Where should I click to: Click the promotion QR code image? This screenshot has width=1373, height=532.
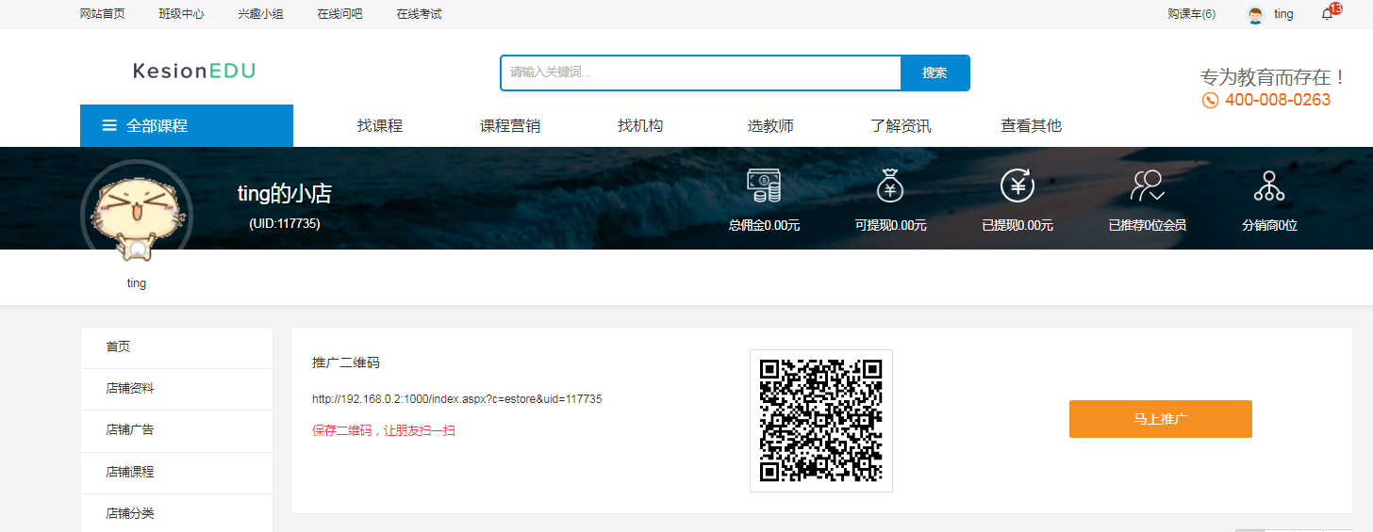pyautogui.click(x=820, y=420)
